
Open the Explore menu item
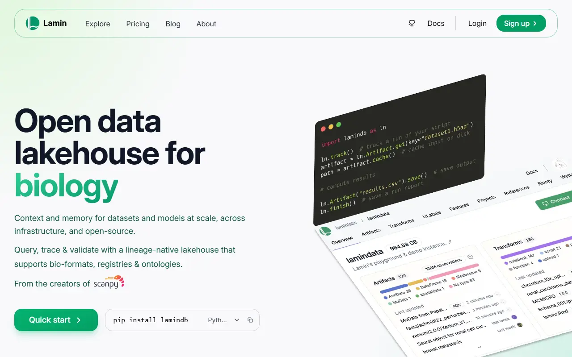(x=97, y=24)
